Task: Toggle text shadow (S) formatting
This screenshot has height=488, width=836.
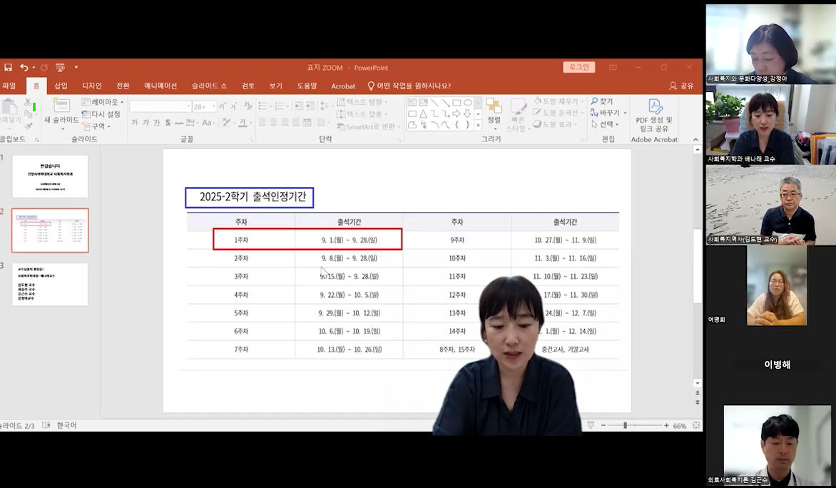Action: click(x=168, y=123)
